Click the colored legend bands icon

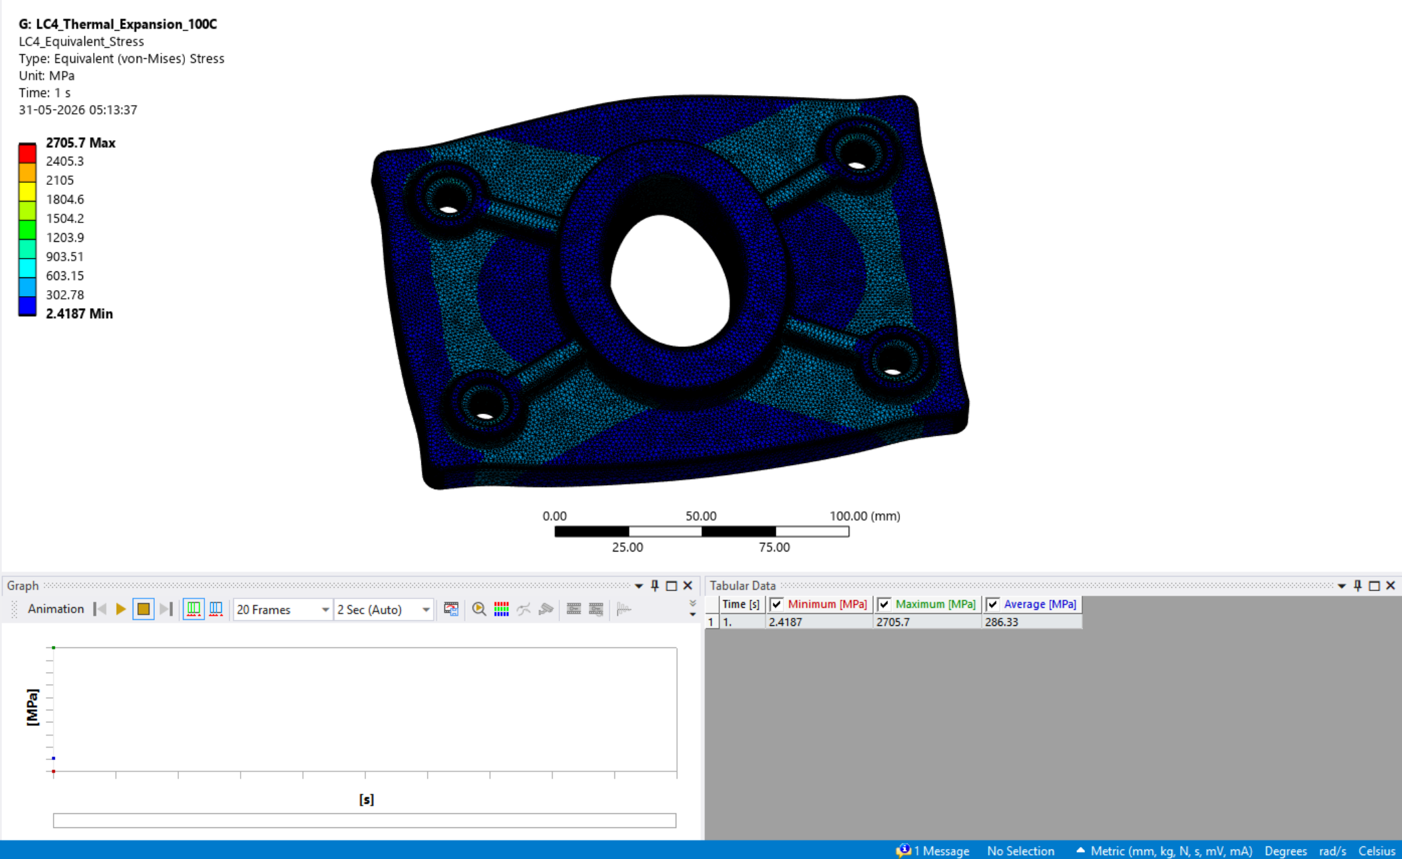pyautogui.click(x=501, y=609)
